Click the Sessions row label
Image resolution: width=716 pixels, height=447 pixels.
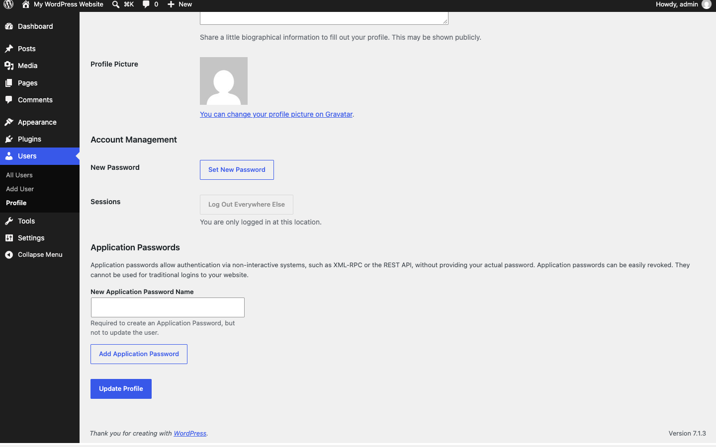(105, 202)
